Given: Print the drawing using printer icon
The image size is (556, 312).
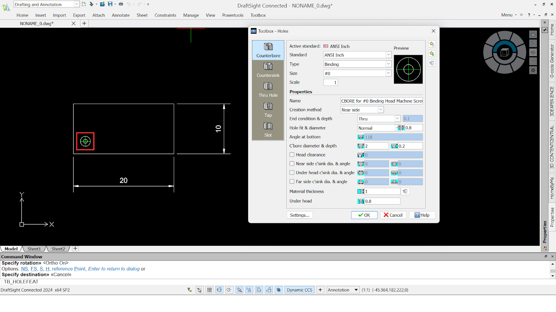Looking at the screenshot, I should tap(121, 4).
